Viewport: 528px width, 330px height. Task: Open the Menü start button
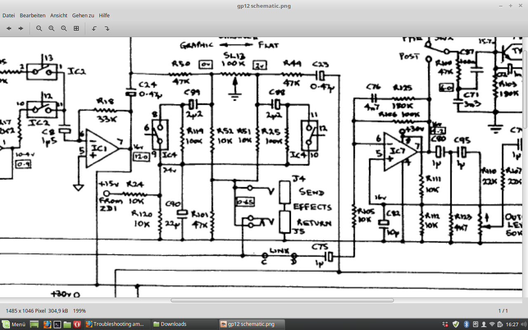(x=14, y=324)
